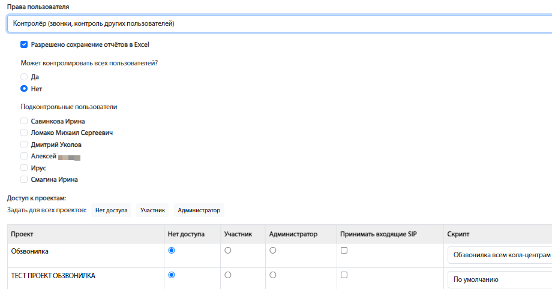
Task: Open the user rights dropdown "Контролёр"
Action: pos(276,23)
